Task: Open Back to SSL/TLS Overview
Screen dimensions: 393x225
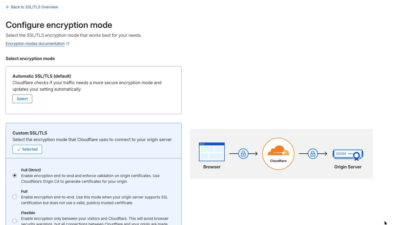Action: point(32,7)
